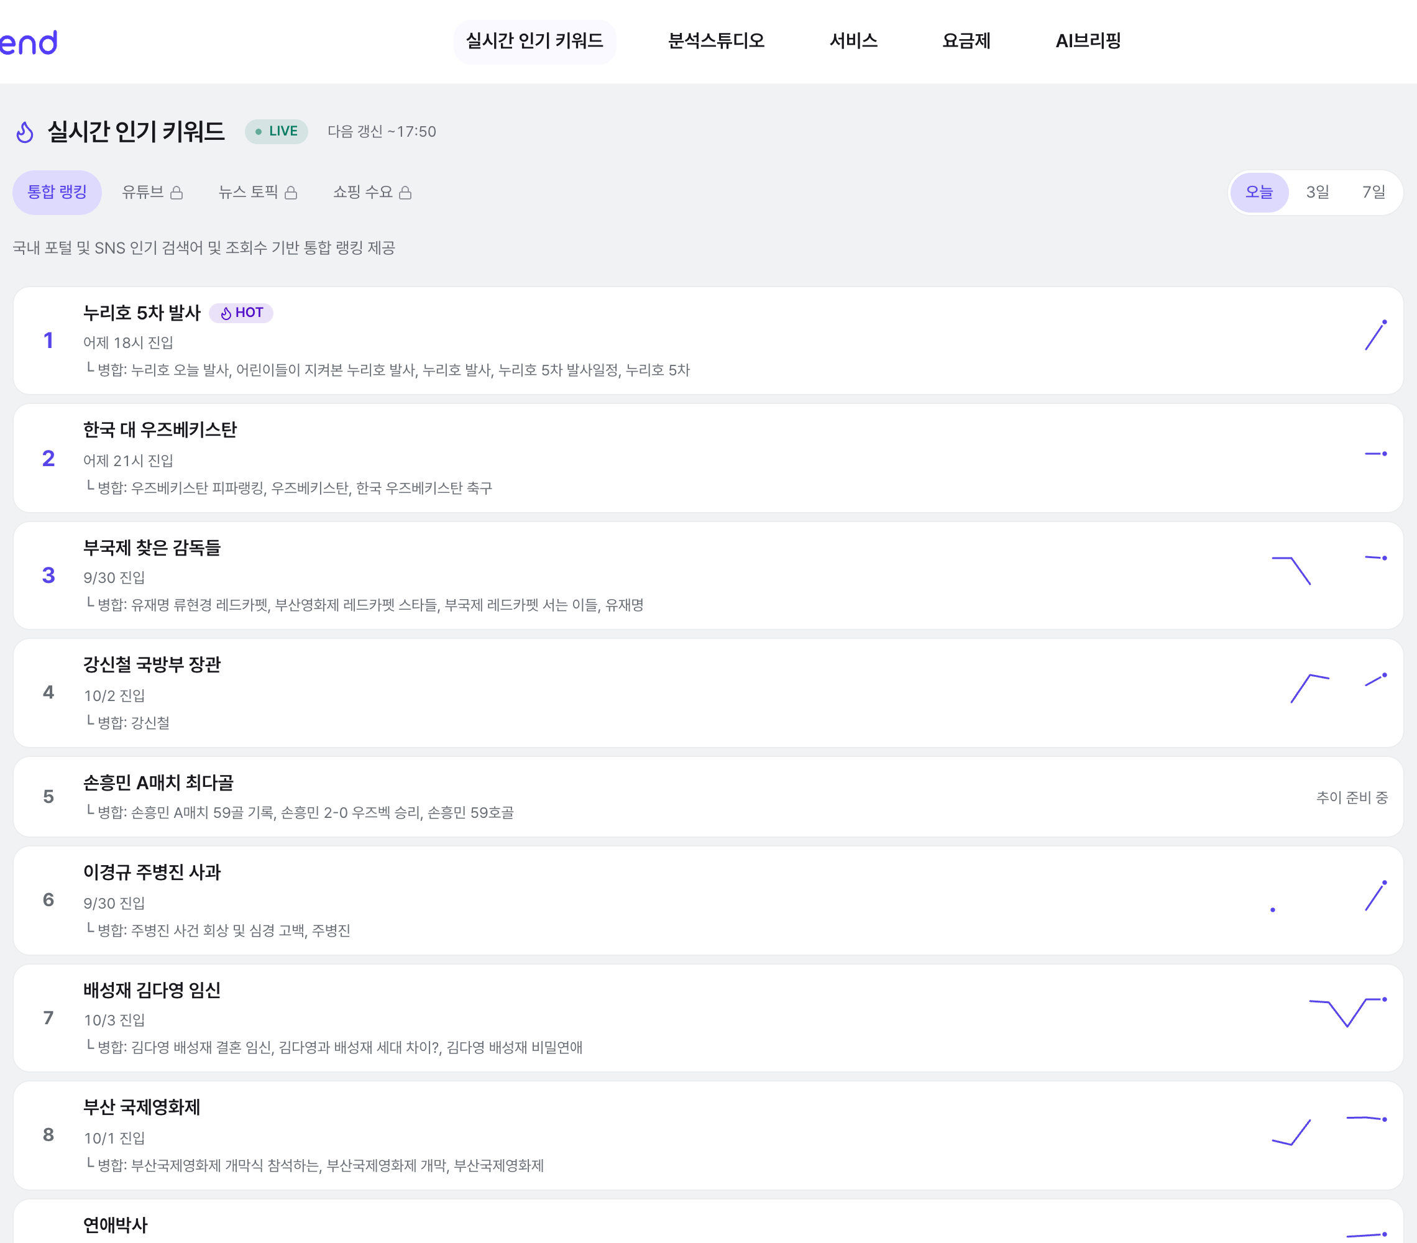
Task: Click the rank number 1
Action: (x=48, y=341)
